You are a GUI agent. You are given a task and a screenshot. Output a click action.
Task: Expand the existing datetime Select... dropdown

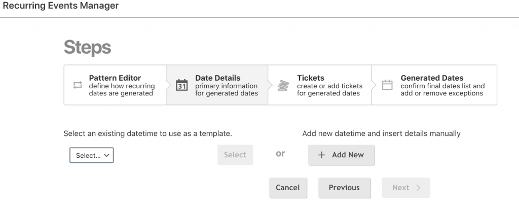click(x=92, y=156)
